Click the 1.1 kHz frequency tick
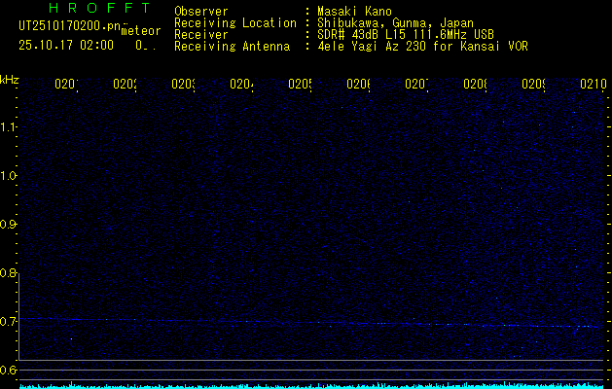This screenshot has height=389, width=612. click(x=9, y=126)
